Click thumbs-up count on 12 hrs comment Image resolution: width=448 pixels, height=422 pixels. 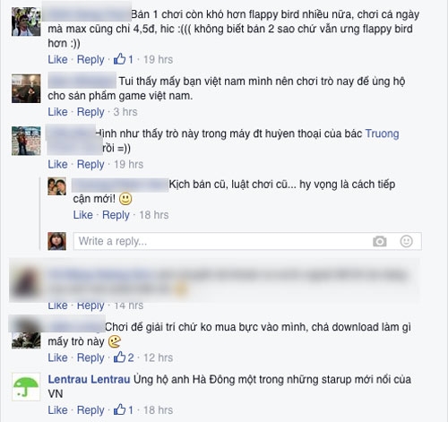click(124, 357)
